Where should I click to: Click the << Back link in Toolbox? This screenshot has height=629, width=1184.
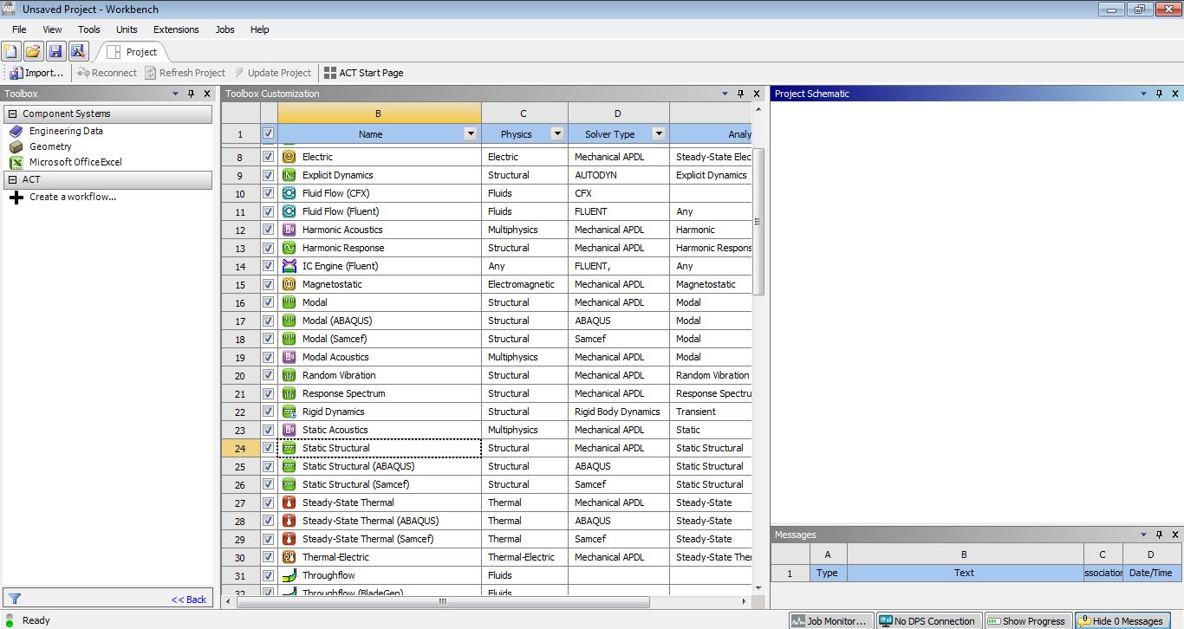click(189, 599)
